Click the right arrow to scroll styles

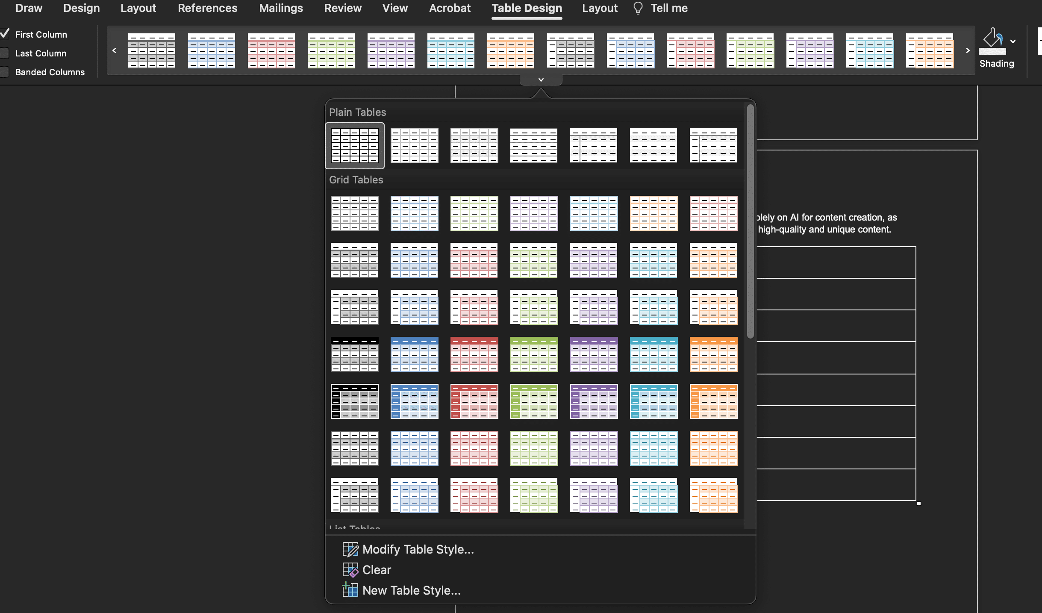click(x=968, y=50)
